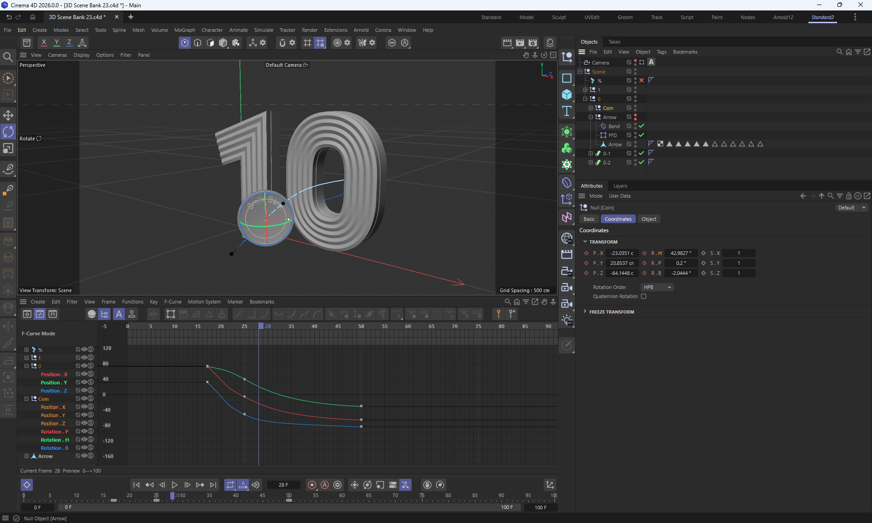Click the Record Active Objects button
This screenshot has width=872, height=523.
coord(312,485)
